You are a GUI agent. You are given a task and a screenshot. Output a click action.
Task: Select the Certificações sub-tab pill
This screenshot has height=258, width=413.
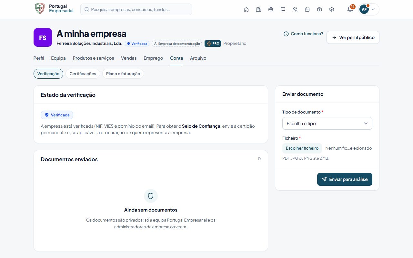coord(83,74)
